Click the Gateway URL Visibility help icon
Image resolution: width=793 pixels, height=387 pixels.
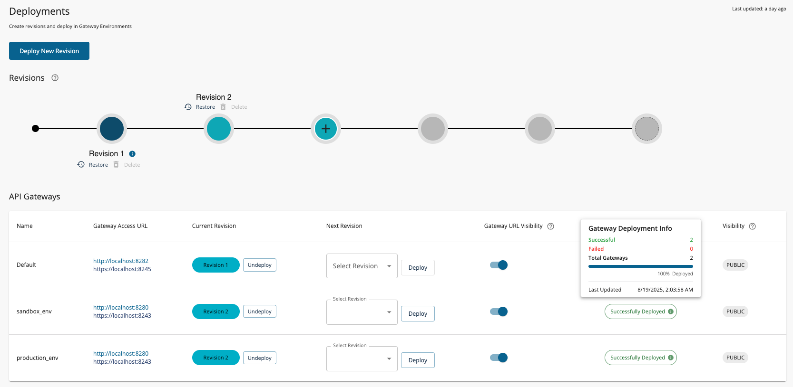click(x=550, y=227)
